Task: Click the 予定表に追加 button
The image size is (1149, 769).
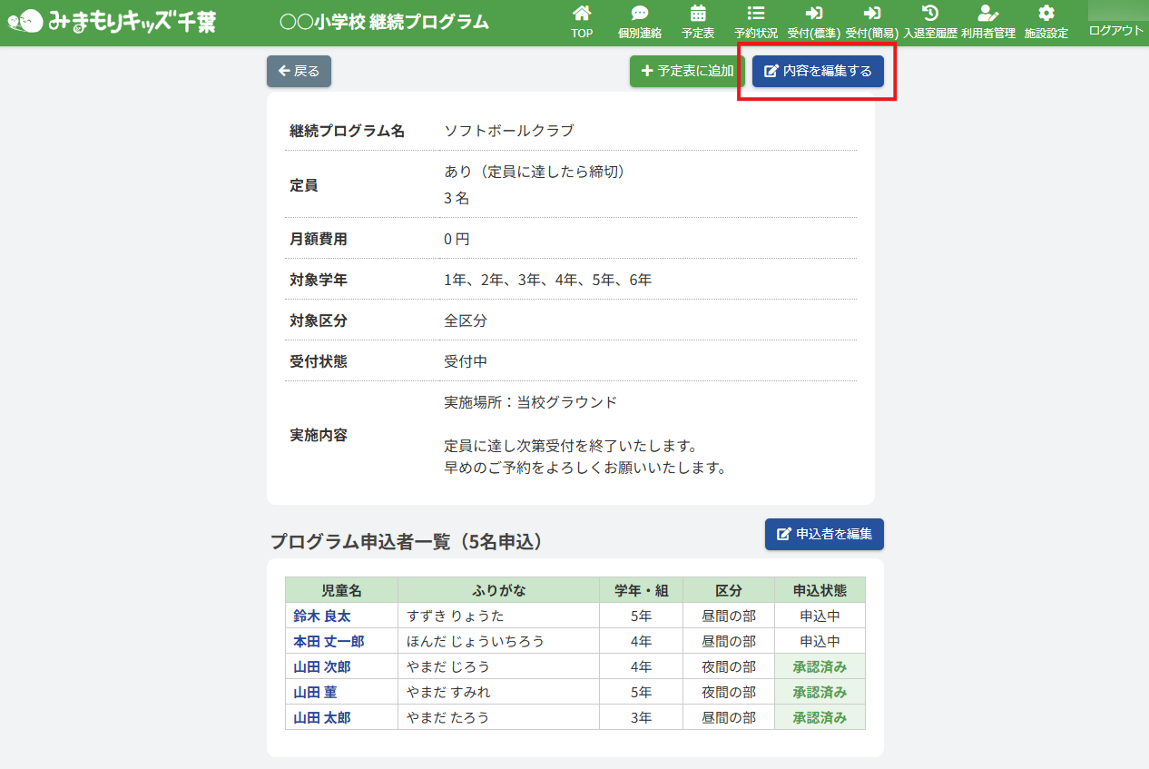Action: coord(687,71)
